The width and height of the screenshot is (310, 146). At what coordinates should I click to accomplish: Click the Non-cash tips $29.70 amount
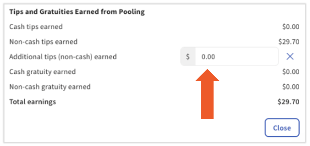[x=289, y=42]
